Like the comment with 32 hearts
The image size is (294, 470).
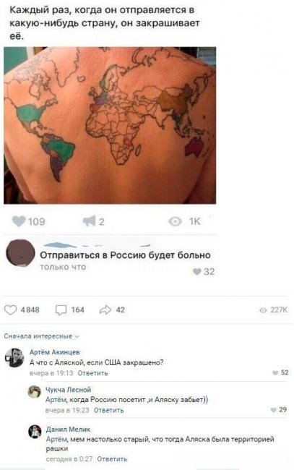click(x=197, y=272)
